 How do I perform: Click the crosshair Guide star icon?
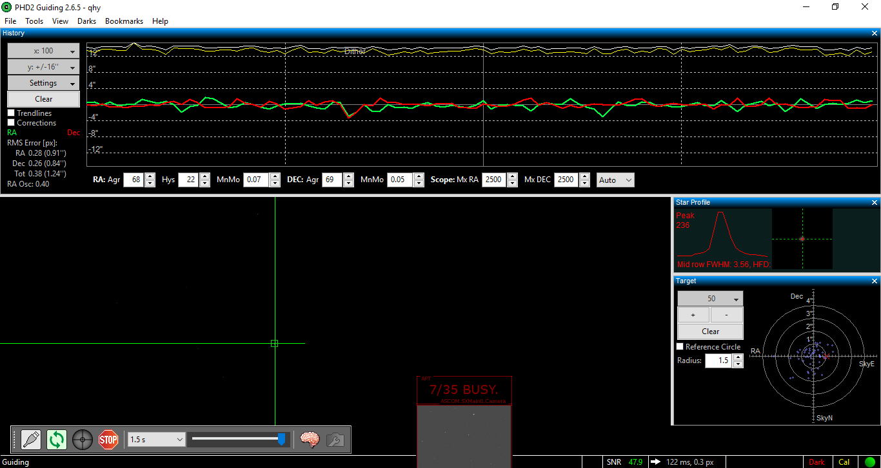(83, 440)
